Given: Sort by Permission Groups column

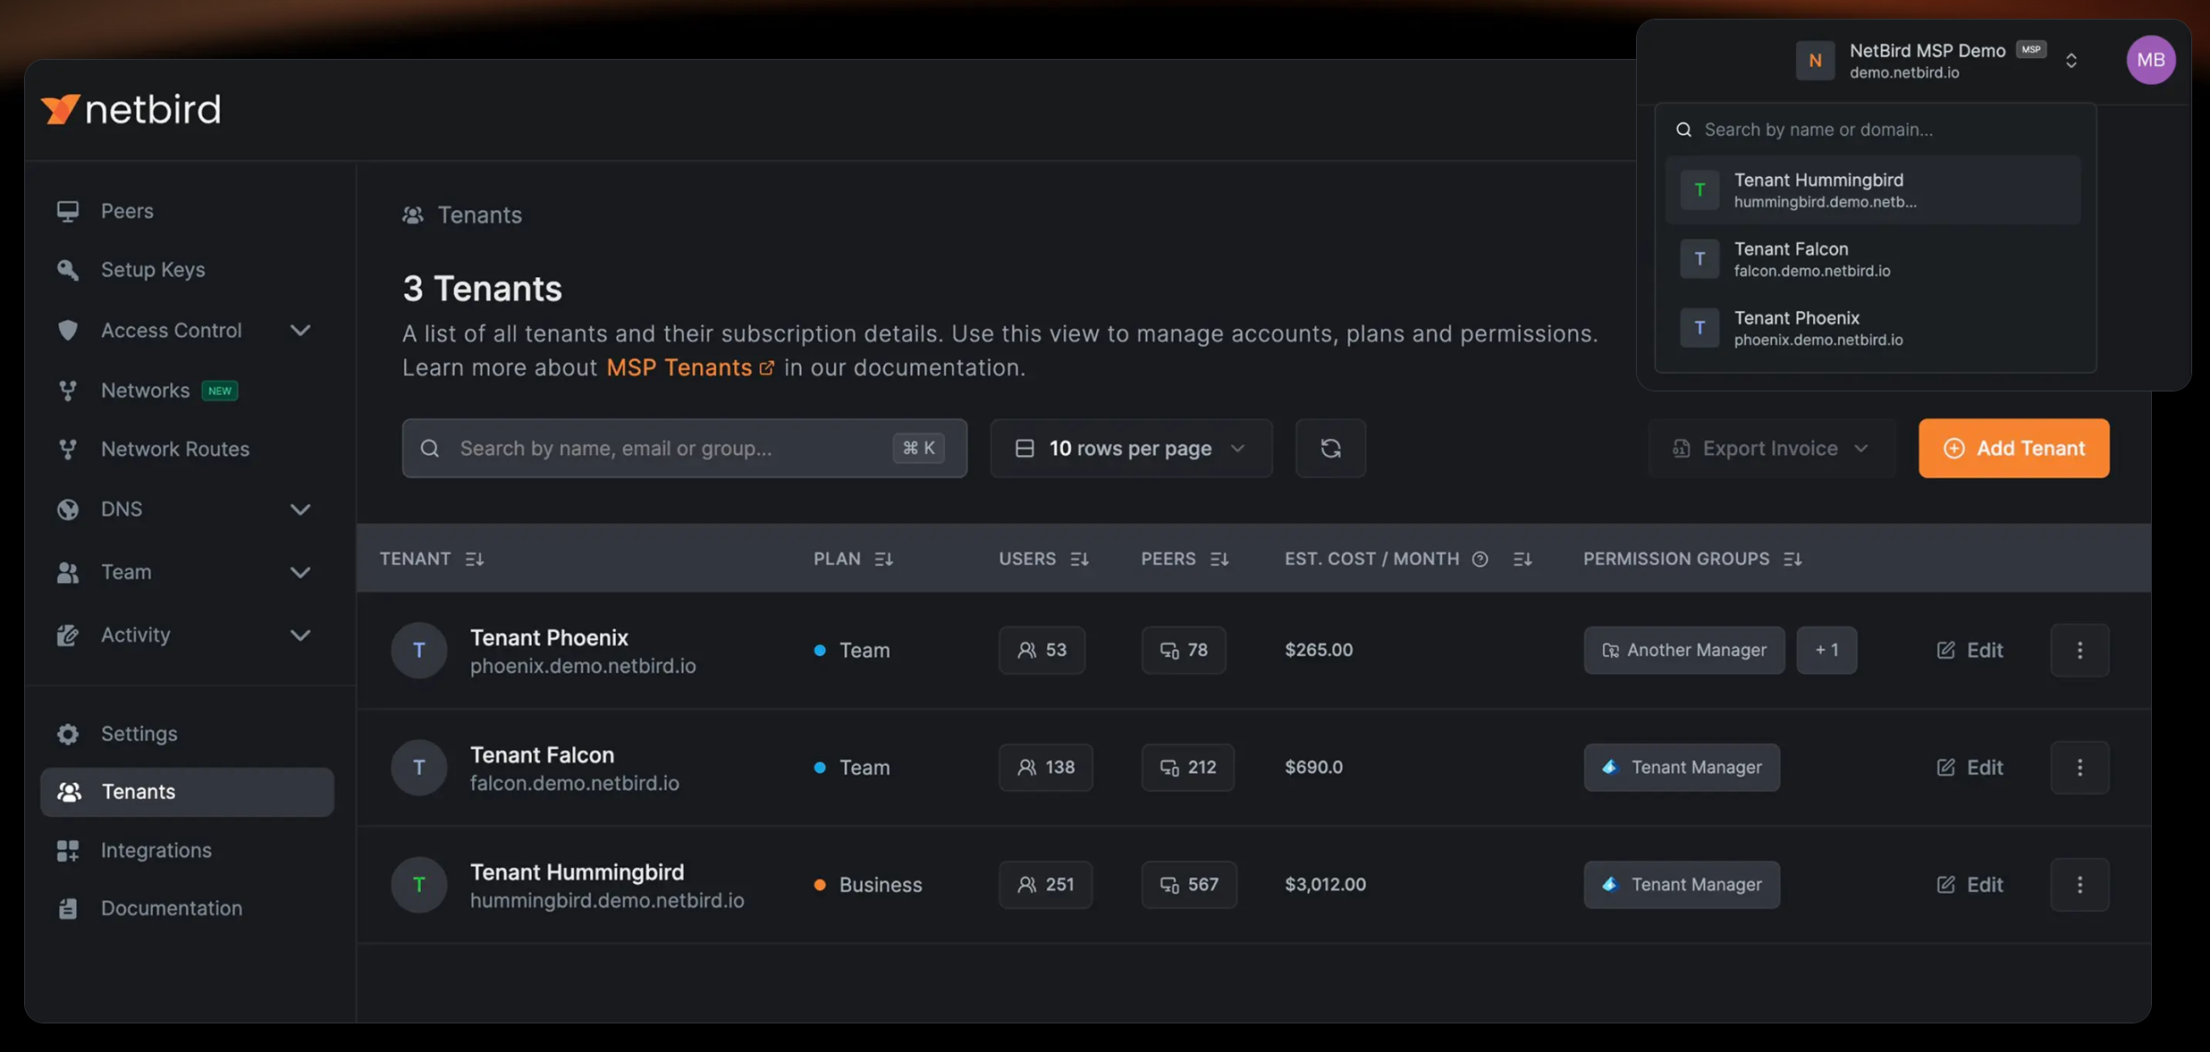Looking at the screenshot, I should [x=1792, y=559].
